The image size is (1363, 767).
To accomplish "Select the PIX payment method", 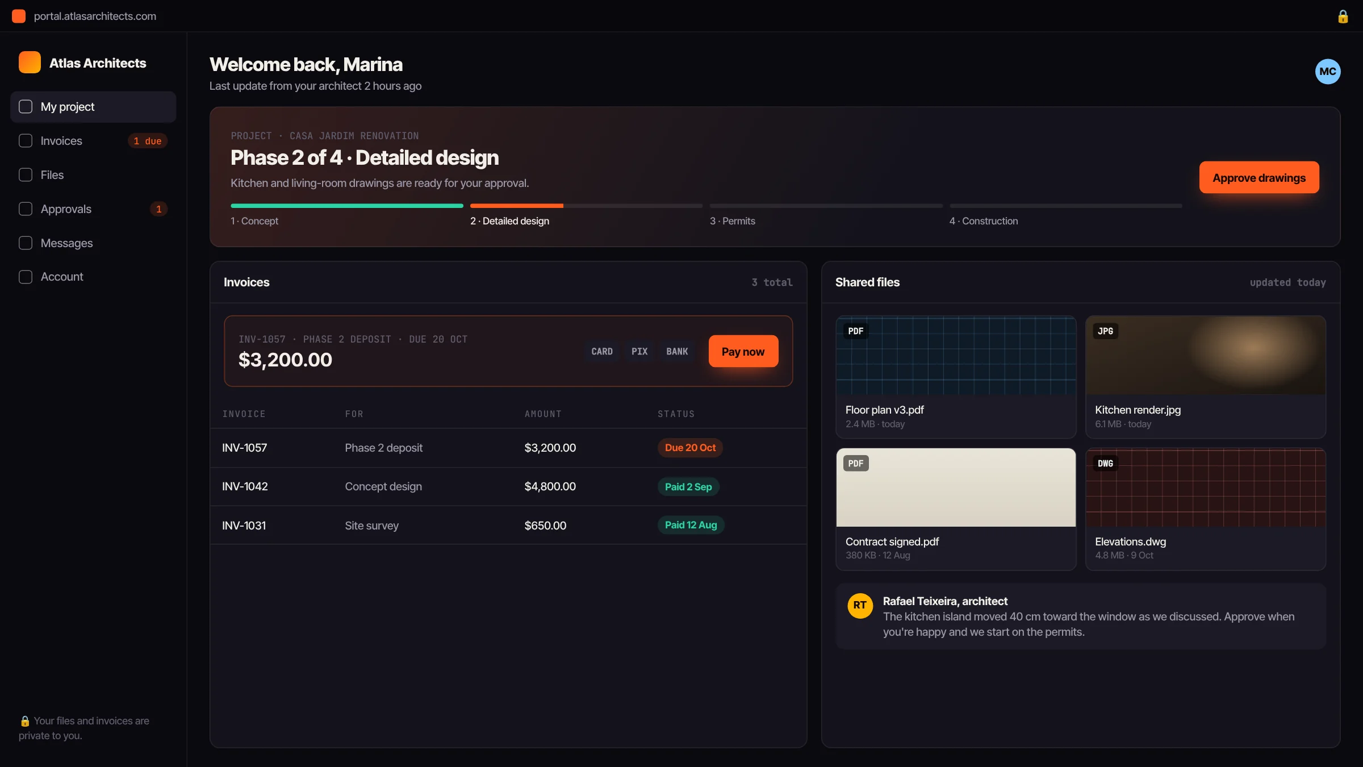I will [x=639, y=351].
